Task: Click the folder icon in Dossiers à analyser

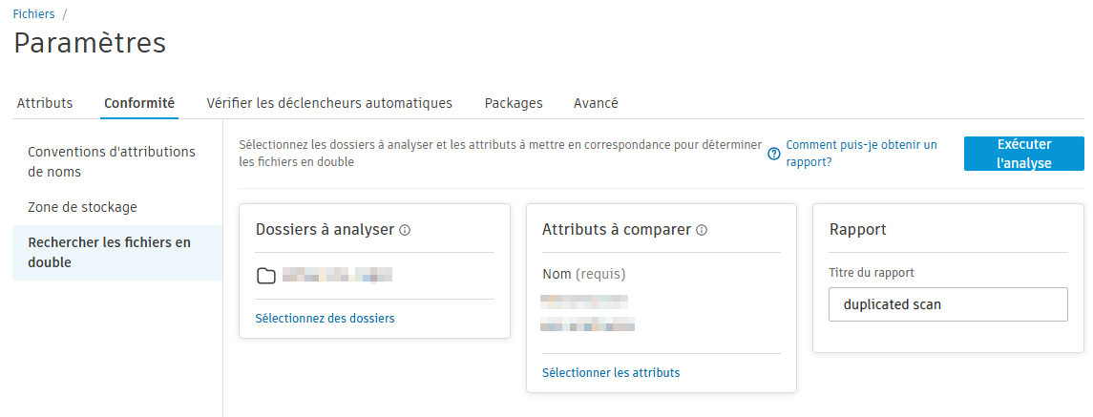Action: 266,277
